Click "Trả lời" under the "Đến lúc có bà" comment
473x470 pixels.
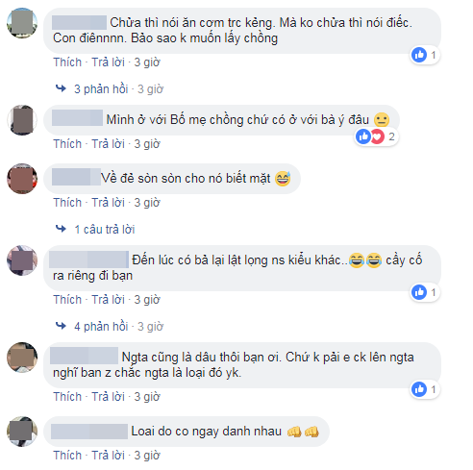click(108, 299)
